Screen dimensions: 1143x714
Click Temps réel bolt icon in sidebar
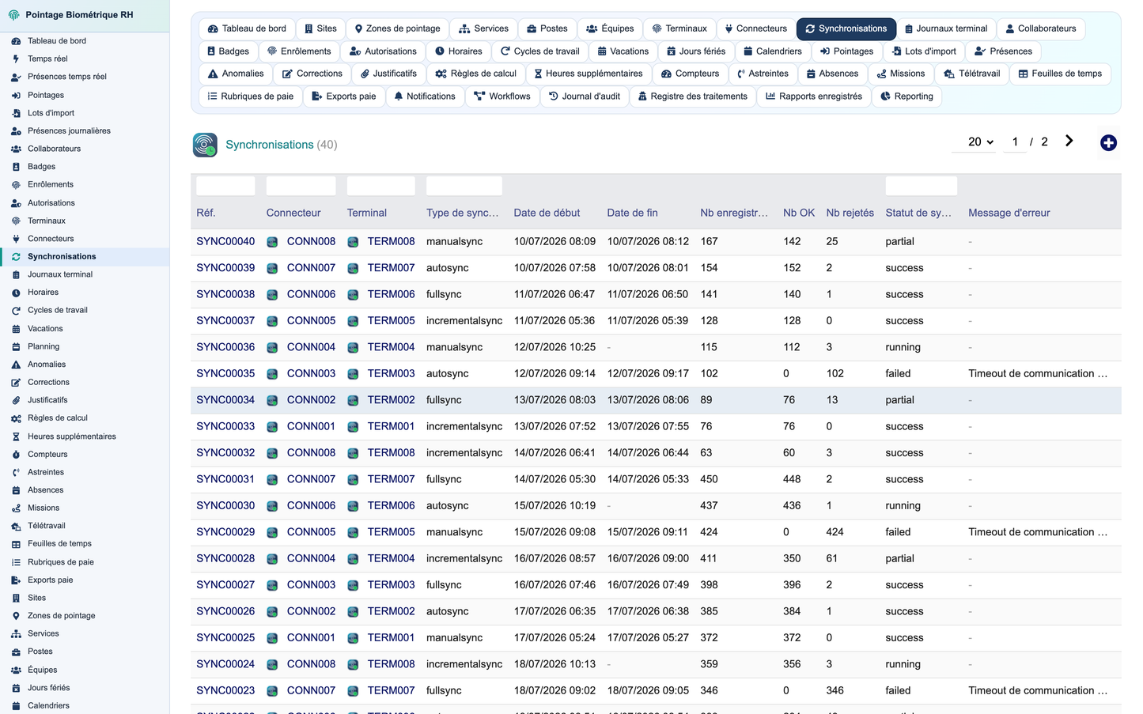[x=16, y=59]
